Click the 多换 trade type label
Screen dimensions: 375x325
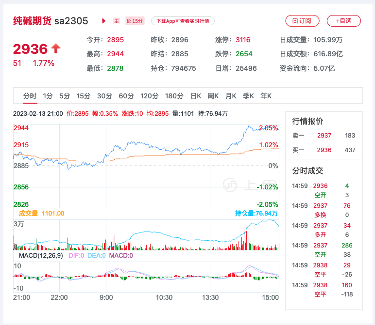320,215
